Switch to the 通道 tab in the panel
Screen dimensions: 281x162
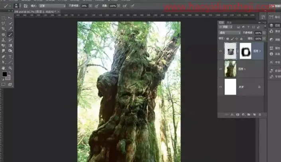229,23
